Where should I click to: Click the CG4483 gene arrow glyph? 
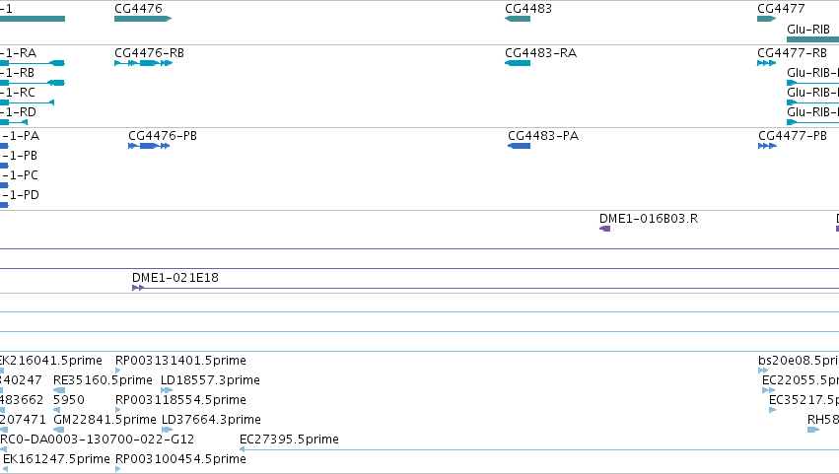518,19
